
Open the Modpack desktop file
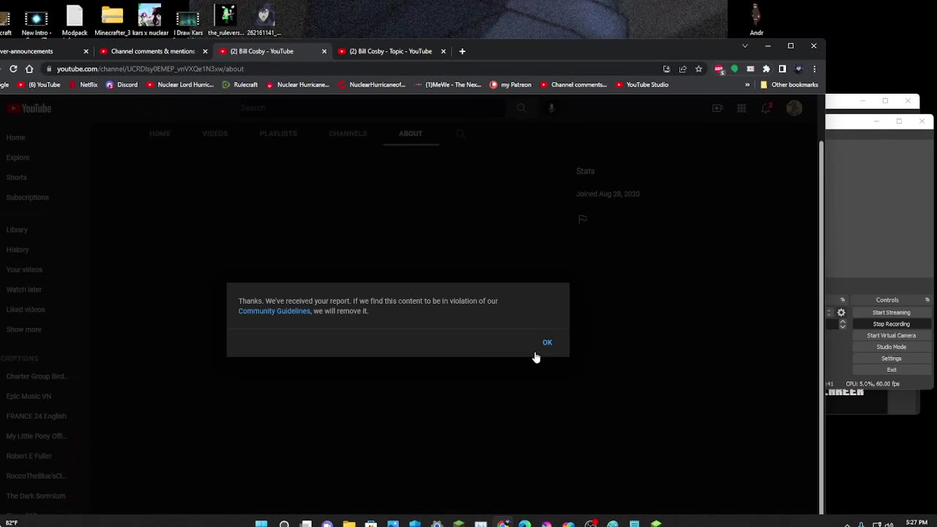tap(75, 20)
